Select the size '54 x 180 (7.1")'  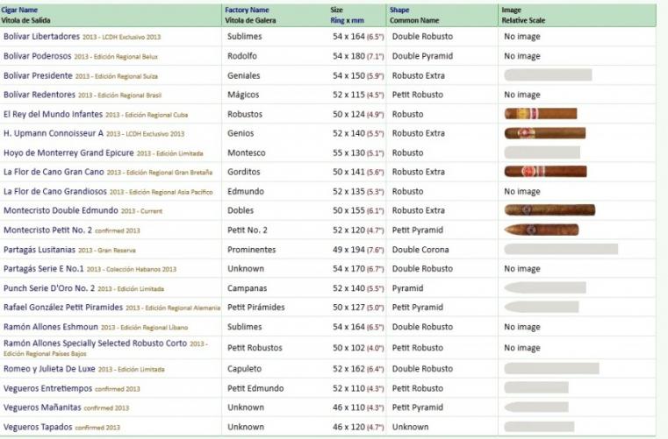point(358,56)
